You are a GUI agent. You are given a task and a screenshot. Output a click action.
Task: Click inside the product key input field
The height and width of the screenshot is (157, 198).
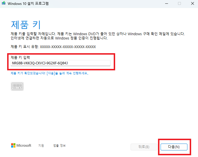tap(61, 63)
